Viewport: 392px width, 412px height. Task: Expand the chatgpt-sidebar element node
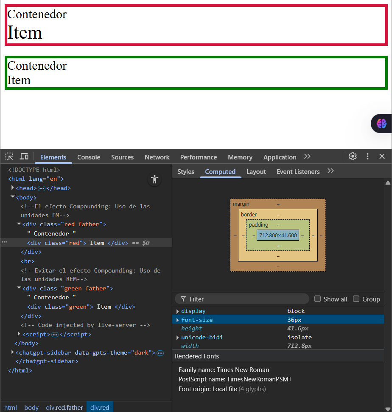pyautogui.click(x=12, y=352)
